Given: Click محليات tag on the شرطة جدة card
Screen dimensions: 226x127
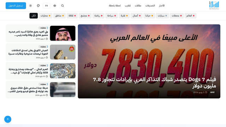Looking at the screenshot, I should pos(43,84).
